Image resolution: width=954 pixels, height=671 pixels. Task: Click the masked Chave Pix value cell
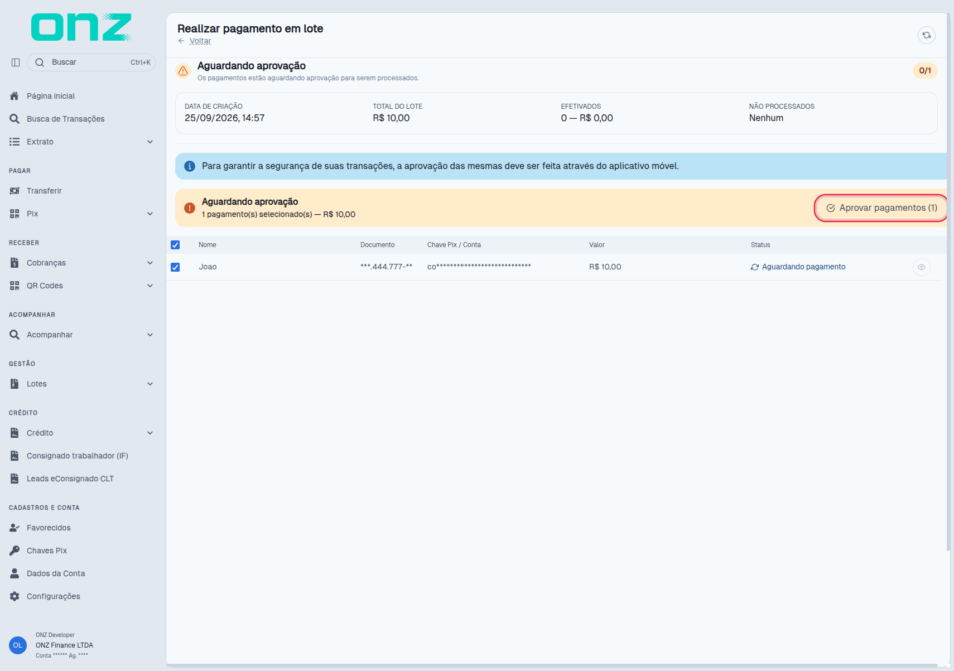(x=479, y=267)
